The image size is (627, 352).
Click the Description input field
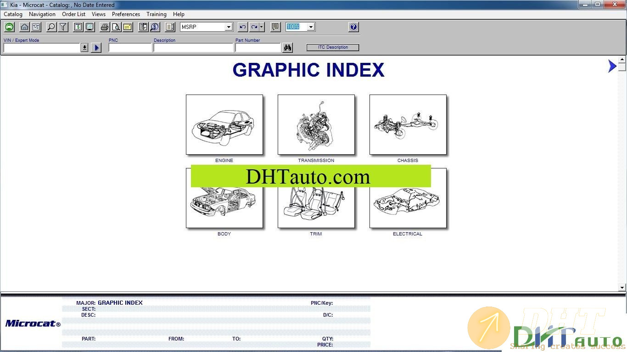click(x=193, y=48)
